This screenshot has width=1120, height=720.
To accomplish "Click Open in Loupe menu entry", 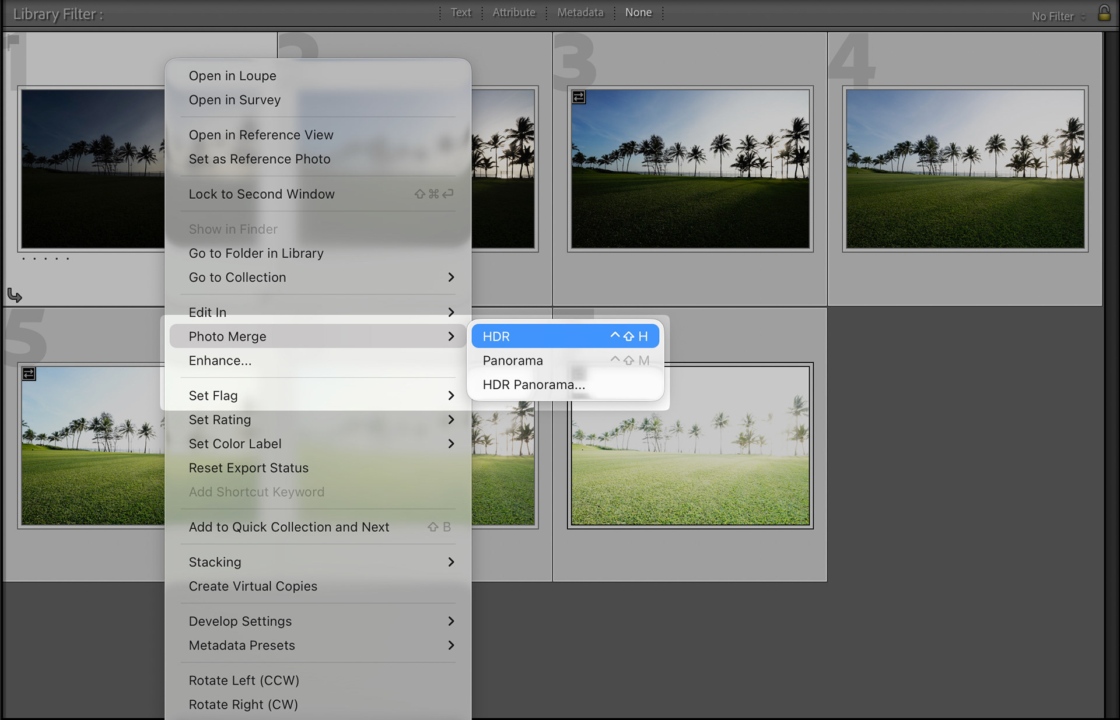I will point(232,76).
